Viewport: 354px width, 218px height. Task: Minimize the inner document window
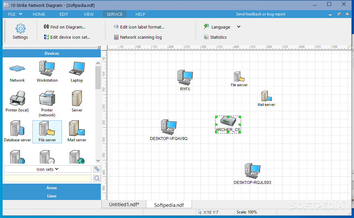tap(330, 14)
